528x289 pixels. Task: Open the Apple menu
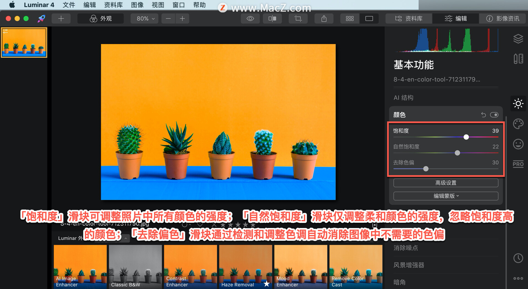coord(12,5)
